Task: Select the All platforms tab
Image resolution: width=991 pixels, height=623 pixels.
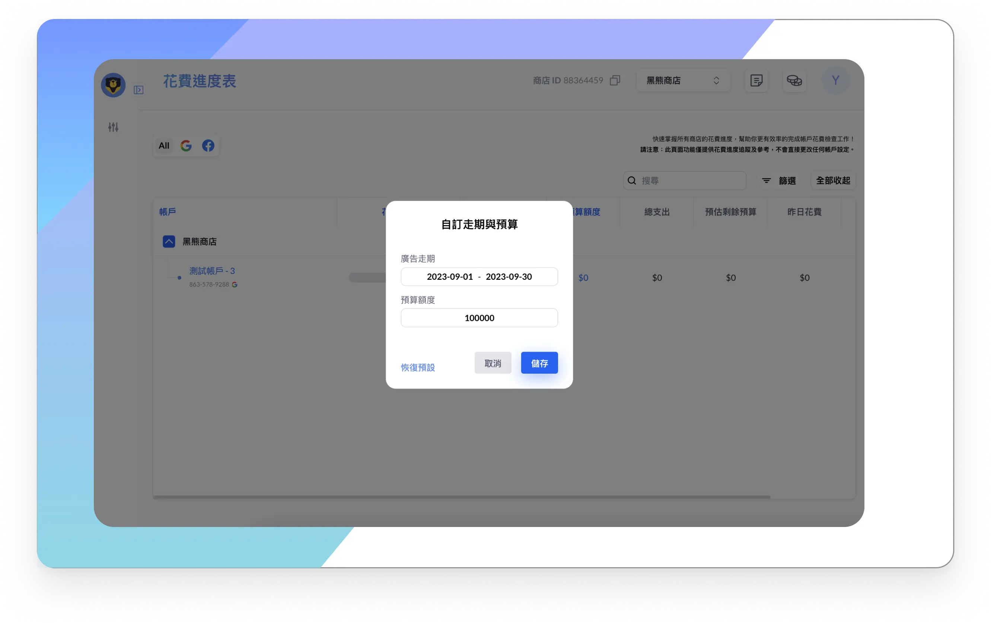Action: 164,146
